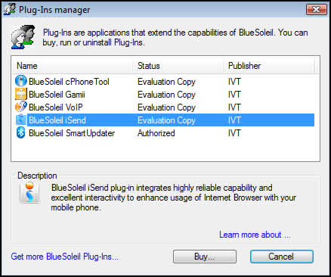The image size is (331, 277).
Task: Click the SmartUpdater Bluetooth icon
Action: (21, 132)
